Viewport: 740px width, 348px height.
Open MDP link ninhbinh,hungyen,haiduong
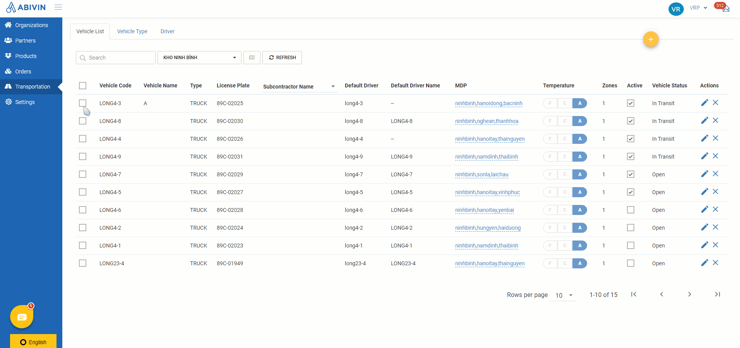click(488, 228)
